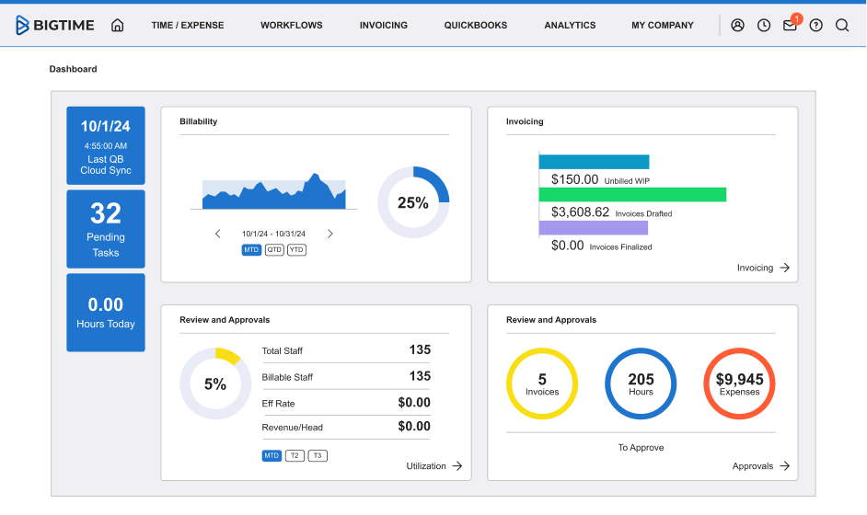
Task: Open the inbox mail icon
Action: [x=790, y=25]
